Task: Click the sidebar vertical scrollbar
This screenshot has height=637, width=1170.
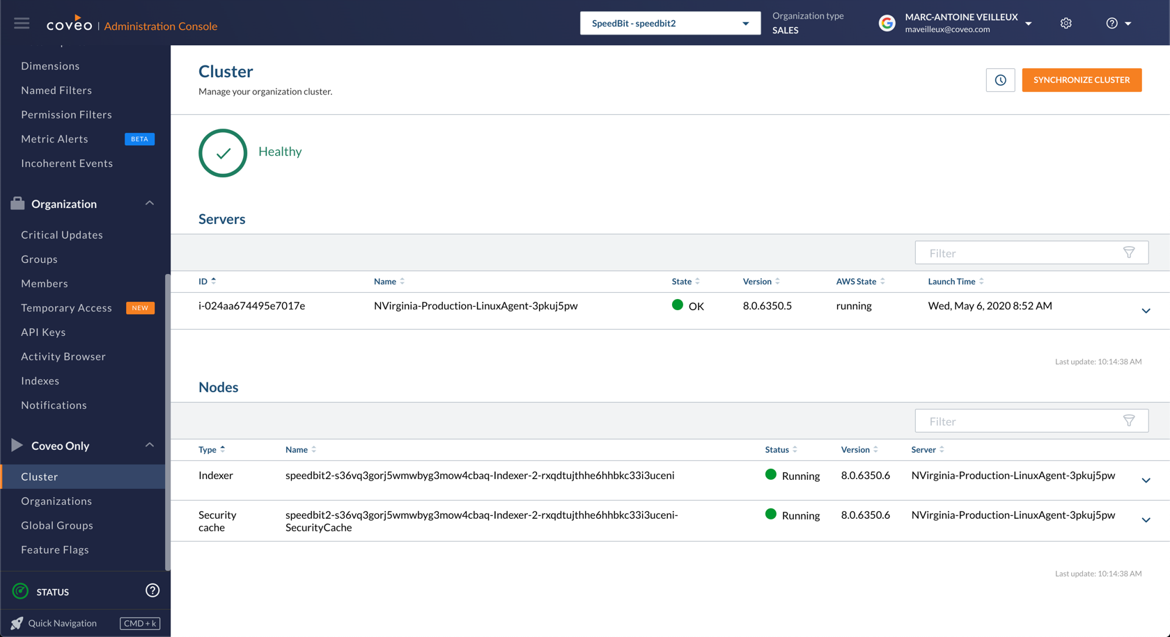Action: pyautogui.click(x=167, y=421)
